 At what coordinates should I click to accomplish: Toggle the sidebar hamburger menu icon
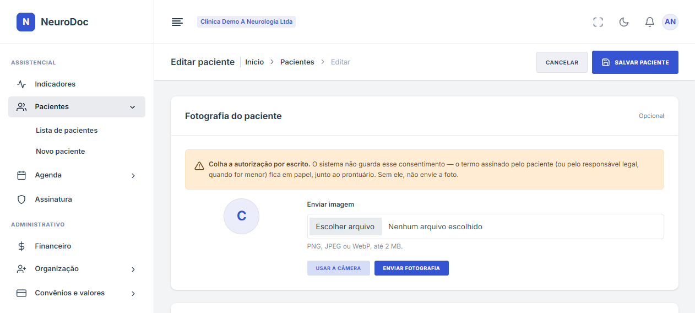[177, 22]
